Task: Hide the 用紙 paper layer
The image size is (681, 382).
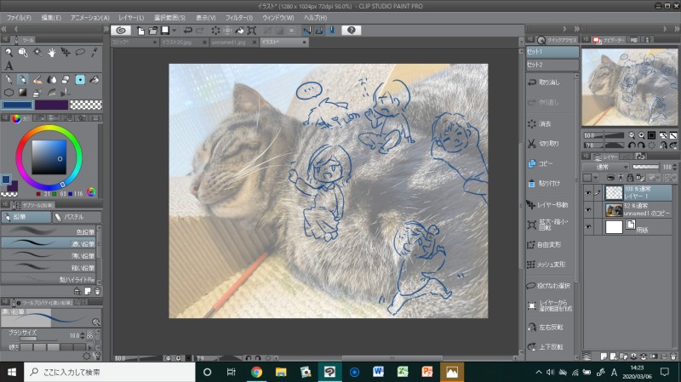Action: [588, 226]
